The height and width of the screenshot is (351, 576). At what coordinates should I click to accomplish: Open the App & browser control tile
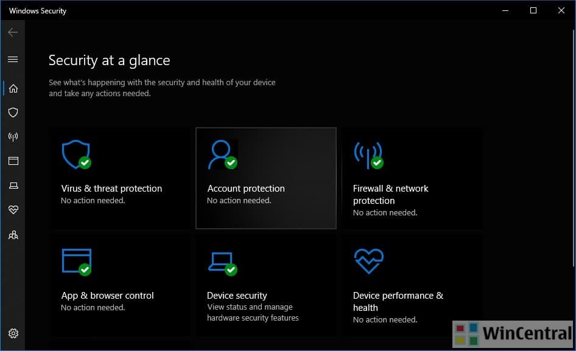coord(119,284)
